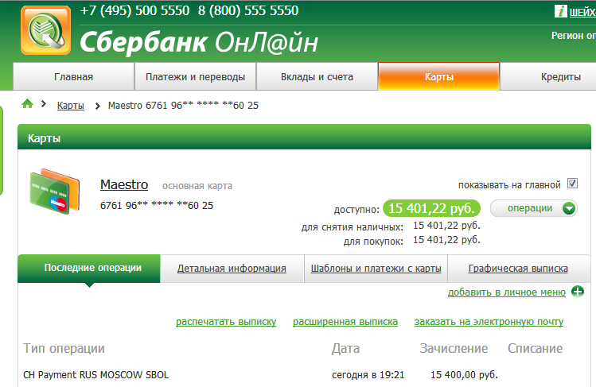Screen dimensions: 596x387
Task: Click the Тип операции column header
Action: click(x=64, y=348)
